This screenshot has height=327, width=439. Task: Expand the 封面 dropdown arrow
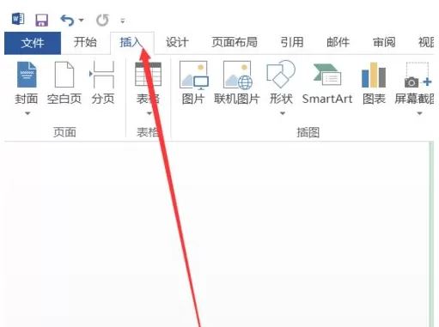coord(27,113)
